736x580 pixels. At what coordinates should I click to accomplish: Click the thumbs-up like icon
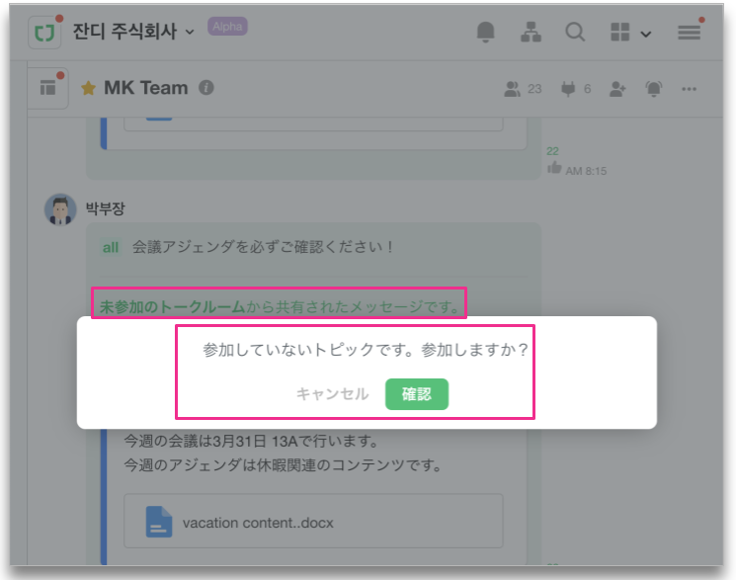(x=554, y=168)
